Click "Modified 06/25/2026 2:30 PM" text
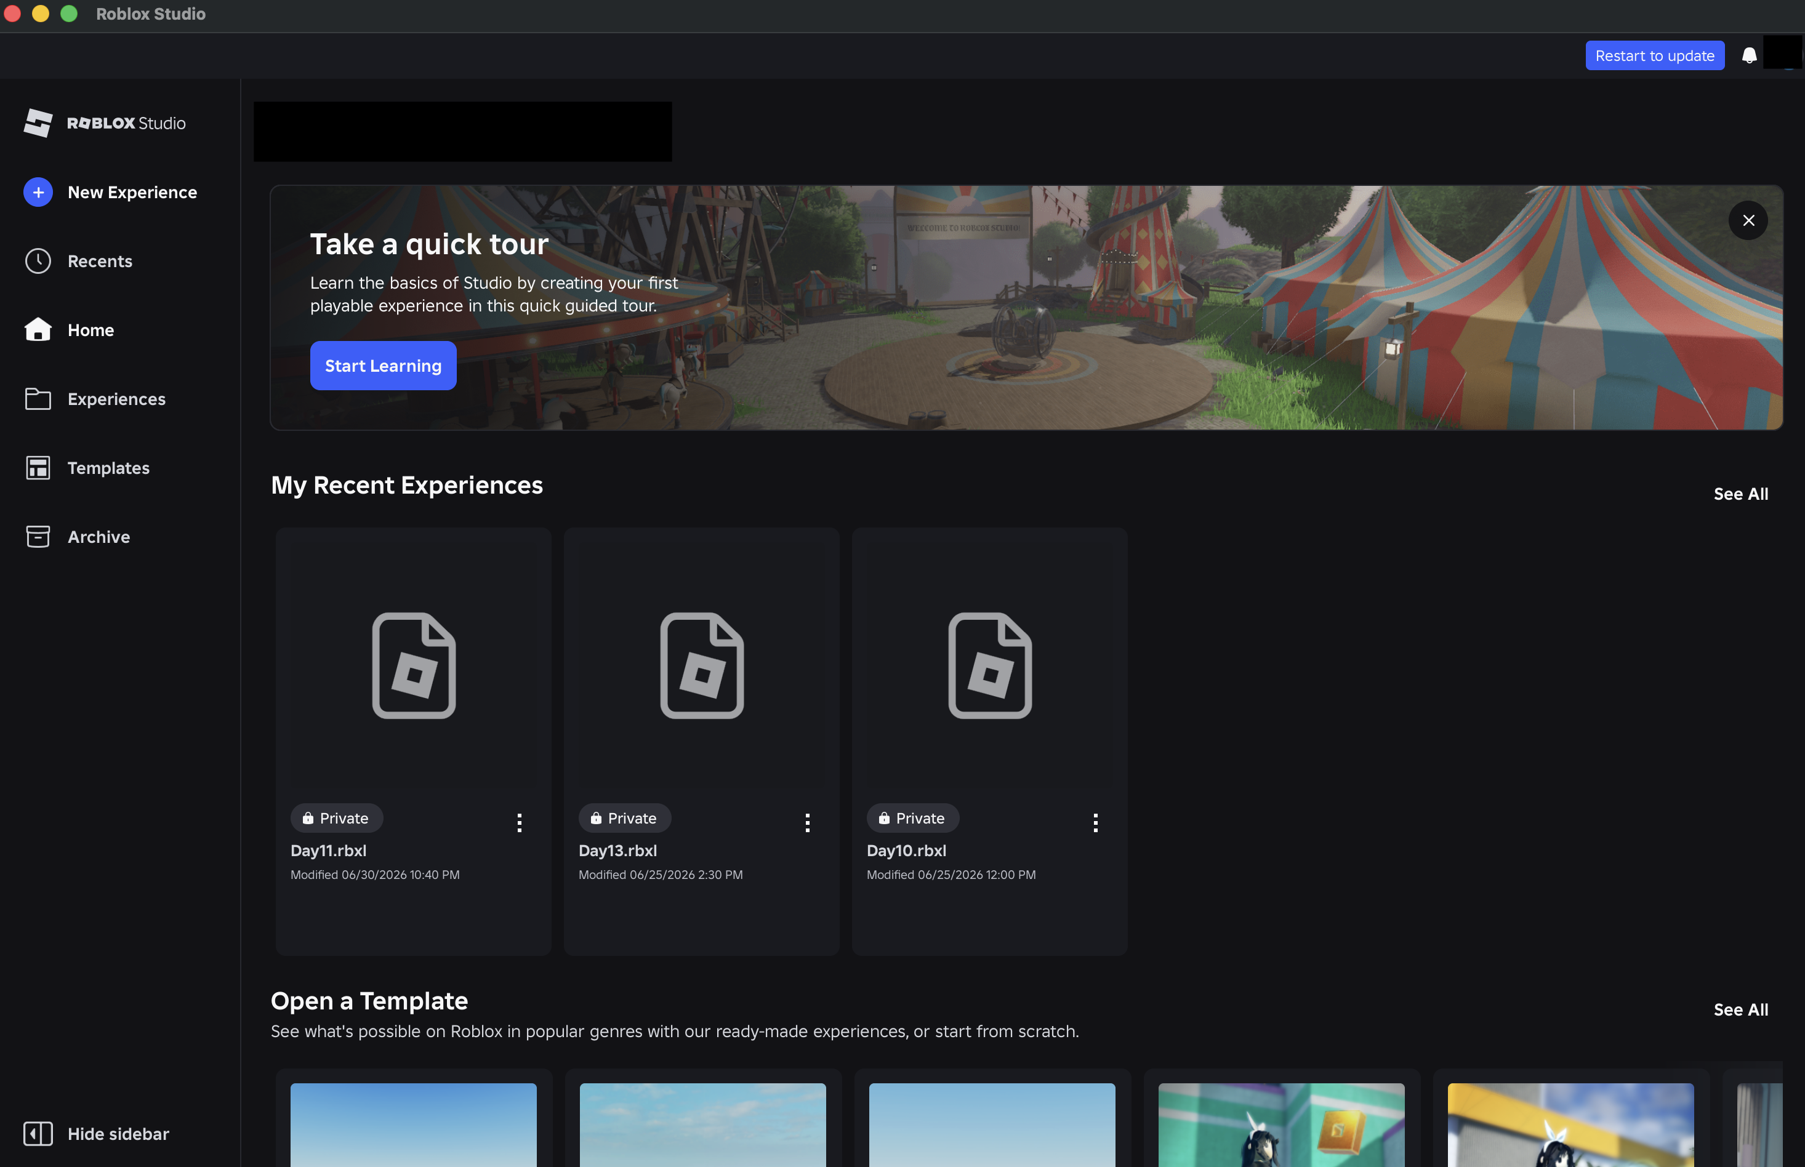Screen dimensions: 1805x1167 (x=661, y=875)
